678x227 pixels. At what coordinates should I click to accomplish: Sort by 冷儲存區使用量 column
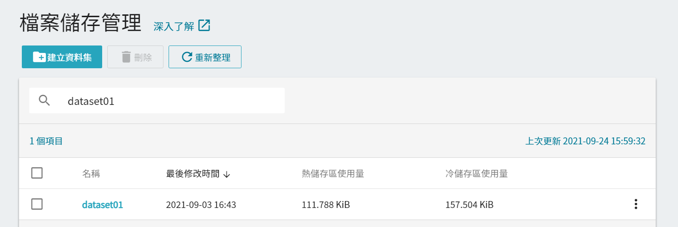476,174
